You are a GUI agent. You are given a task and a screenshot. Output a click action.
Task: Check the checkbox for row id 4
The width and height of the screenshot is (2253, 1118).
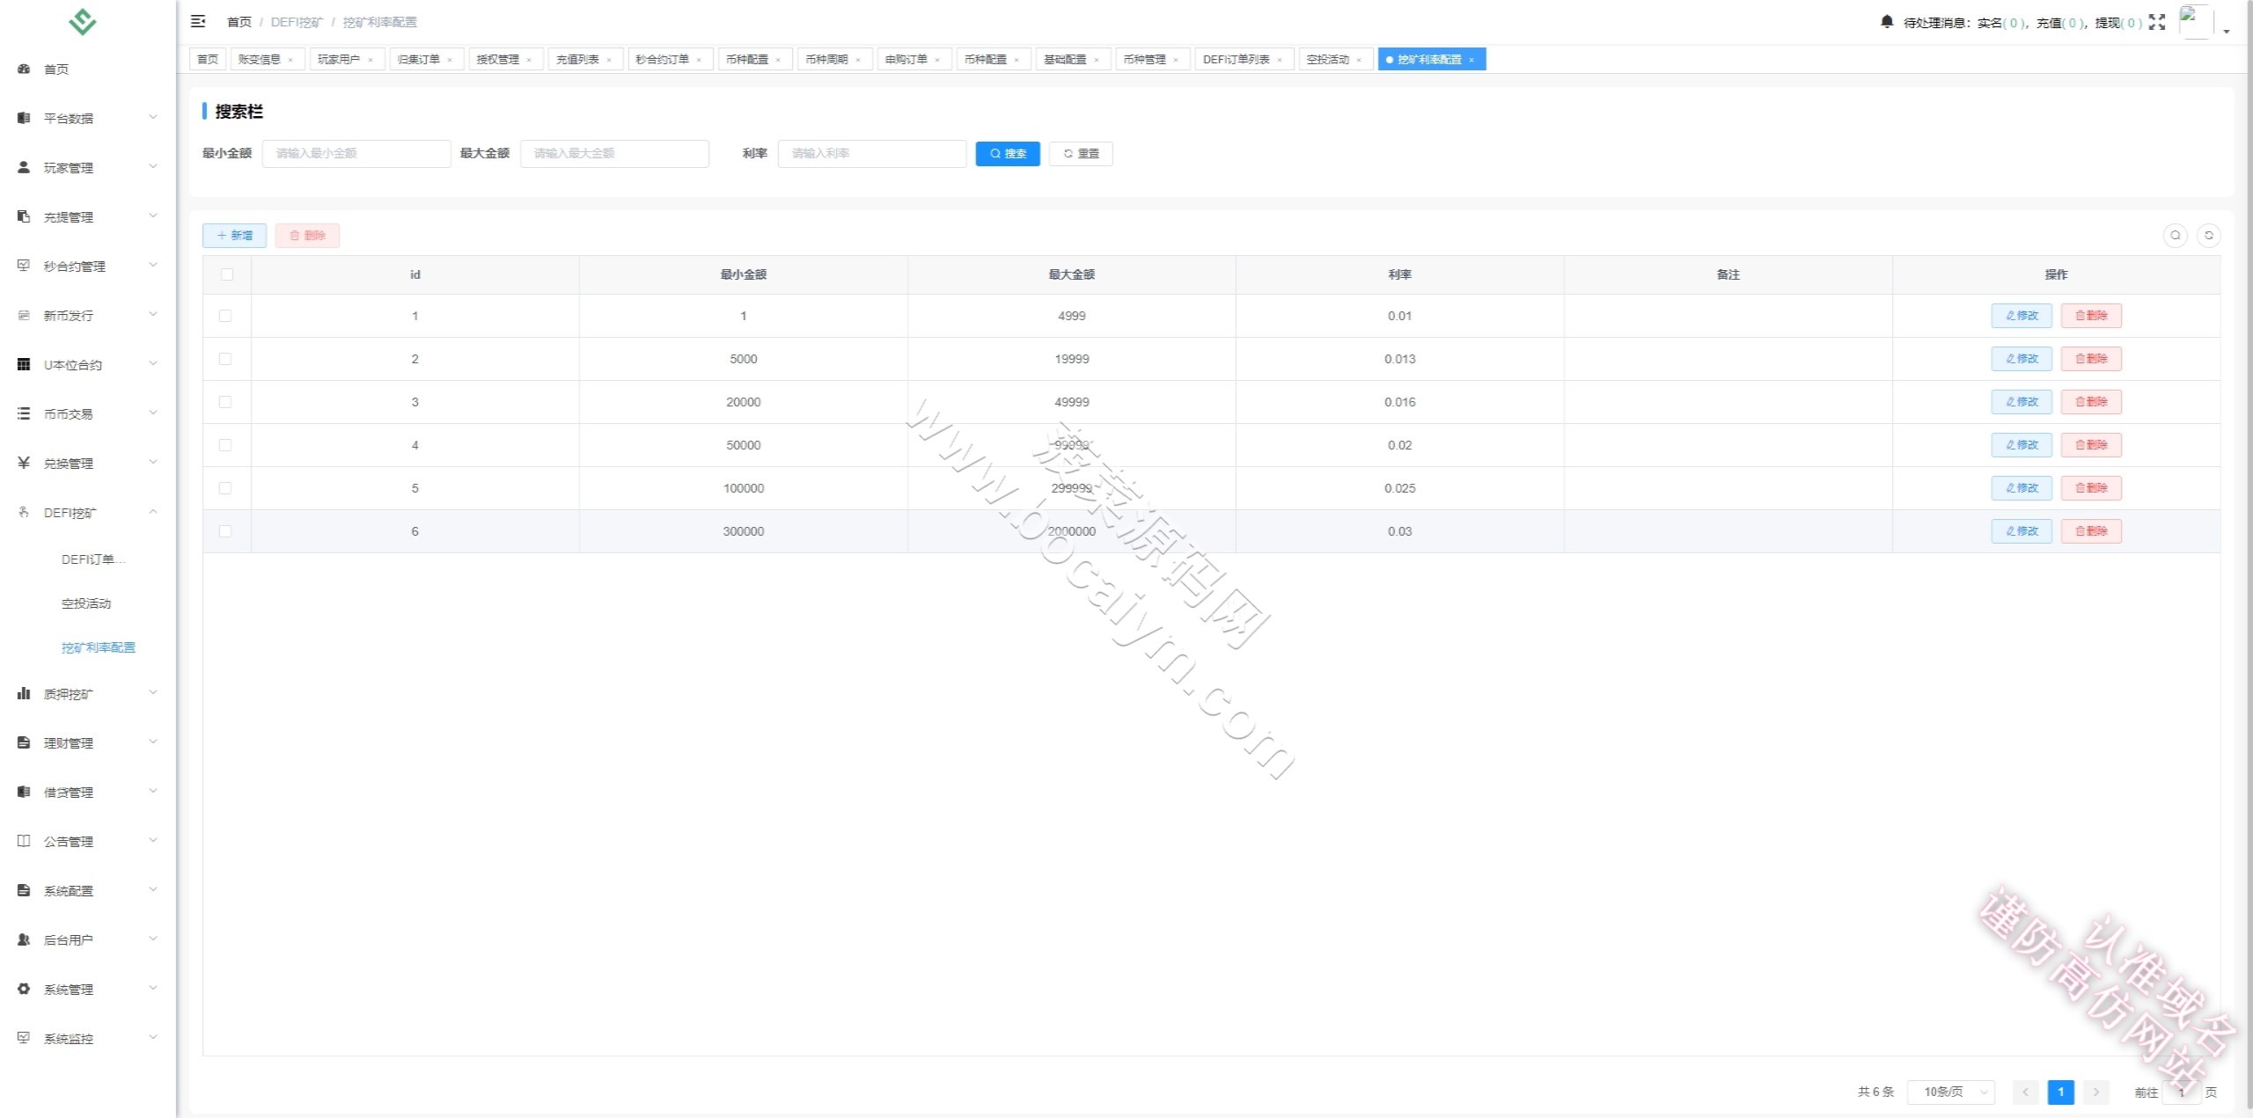pyautogui.click(x=225, y=445)
